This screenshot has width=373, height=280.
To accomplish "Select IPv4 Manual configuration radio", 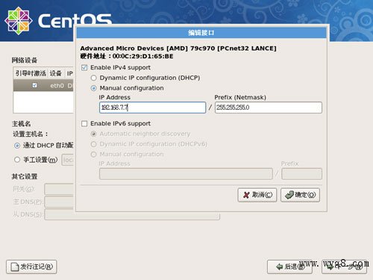I will 94,88.
